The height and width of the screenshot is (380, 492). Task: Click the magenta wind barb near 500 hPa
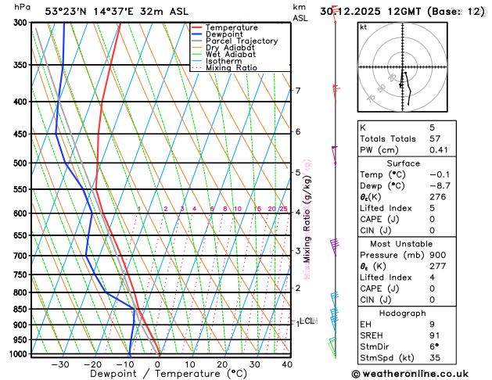coord(335,155)
